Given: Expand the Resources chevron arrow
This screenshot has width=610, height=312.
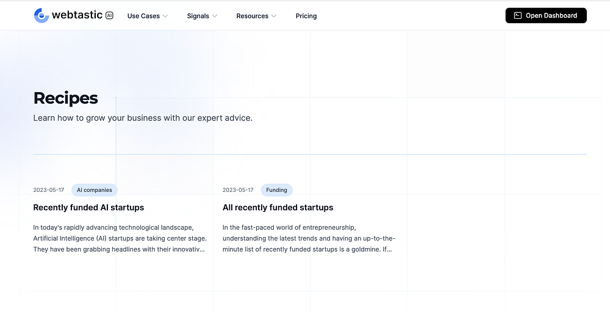Looking at the screenshot, I should [274, 16].
